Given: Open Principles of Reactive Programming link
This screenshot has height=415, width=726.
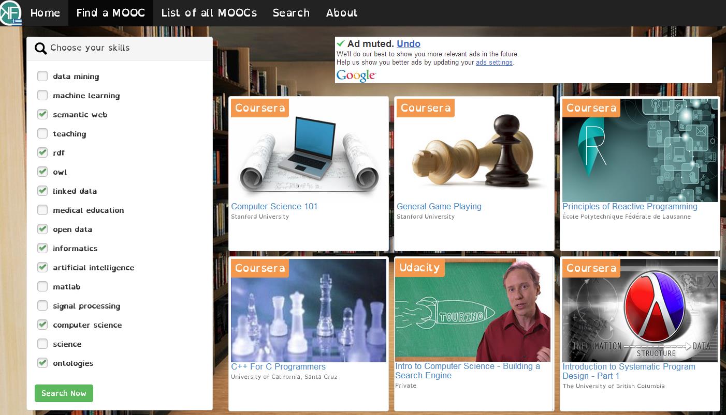Looking at the screenshot, I should [630, 206].
